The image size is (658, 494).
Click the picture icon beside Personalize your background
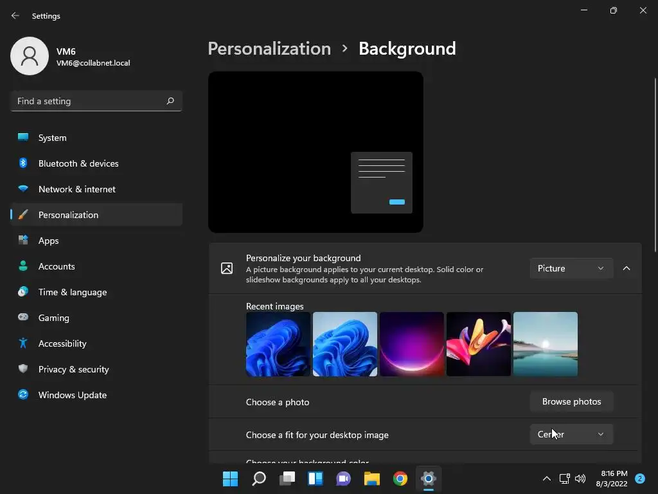(227, 268)
